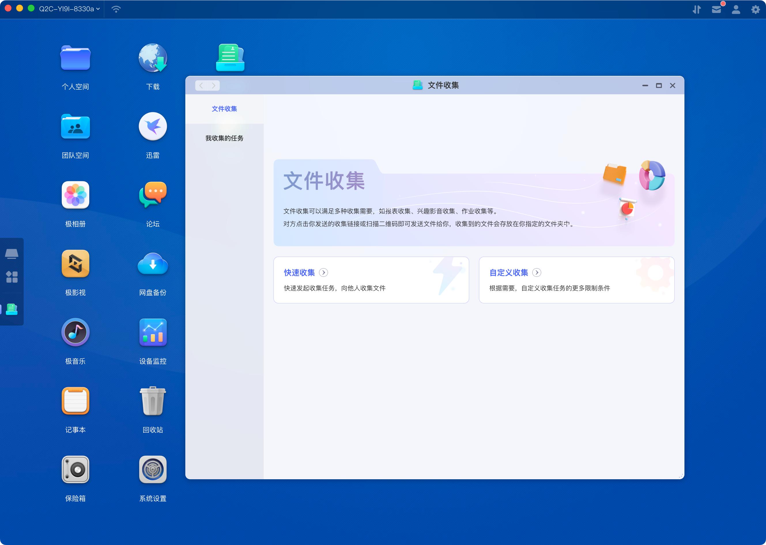The width and height of the screenshot is (766, 545).
Task: Open the 迅雷 download app
Action: point(153,127)
